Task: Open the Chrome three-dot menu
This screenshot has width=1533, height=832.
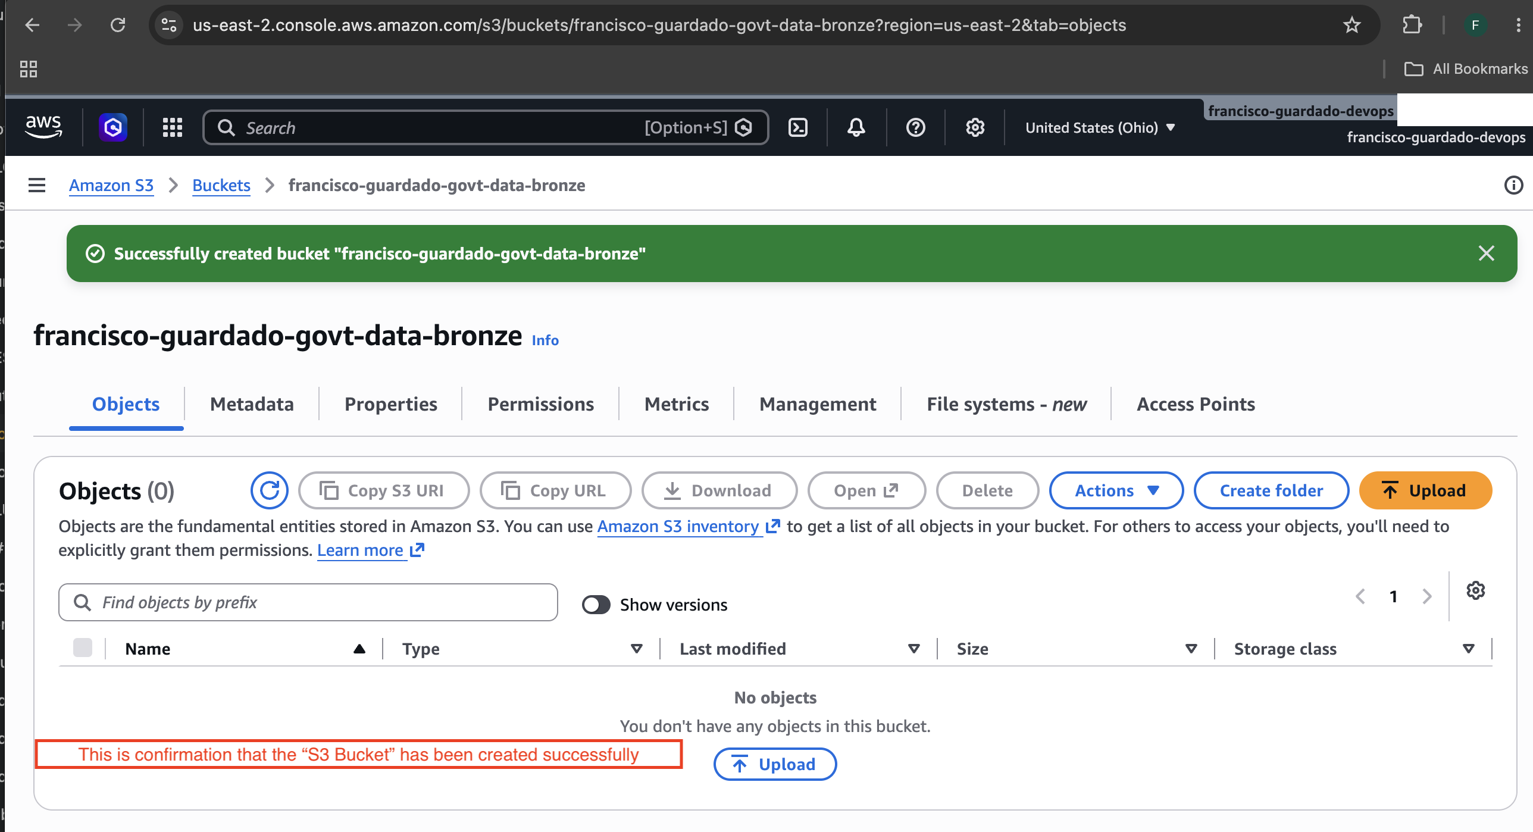Action: 1518,25
